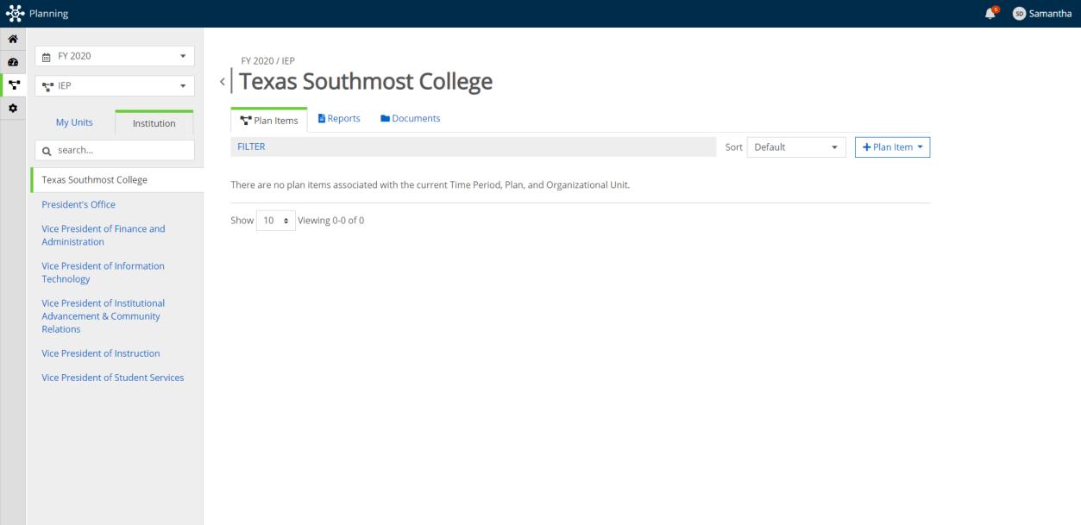Change the Show 10 page size selector

click(x=275, y=221)
